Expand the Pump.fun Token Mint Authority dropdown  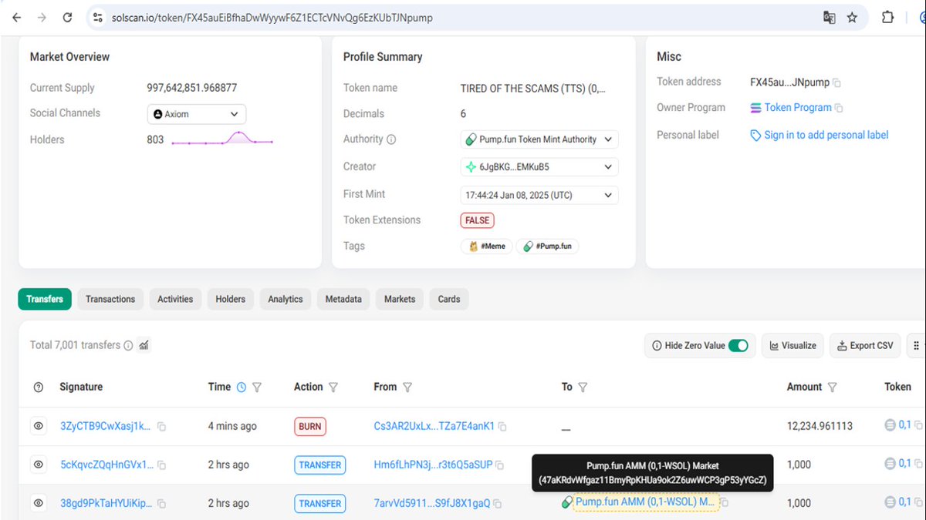click(x=539, y=139)
